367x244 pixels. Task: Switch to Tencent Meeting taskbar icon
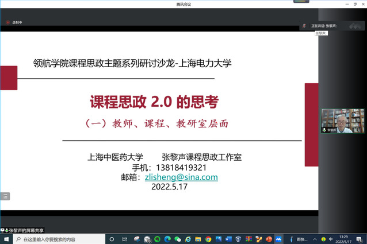click(278, 239)
